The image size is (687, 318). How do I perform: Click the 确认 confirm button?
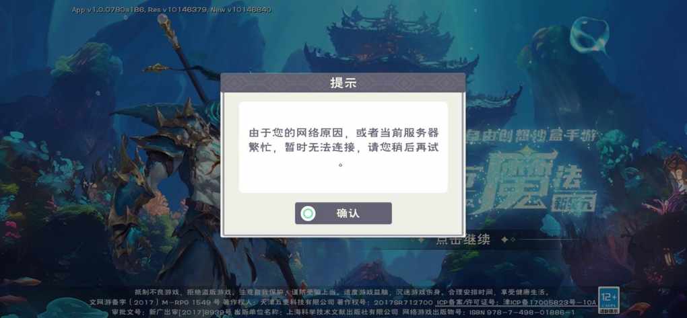pyautogui.click(x=343, y=214)
